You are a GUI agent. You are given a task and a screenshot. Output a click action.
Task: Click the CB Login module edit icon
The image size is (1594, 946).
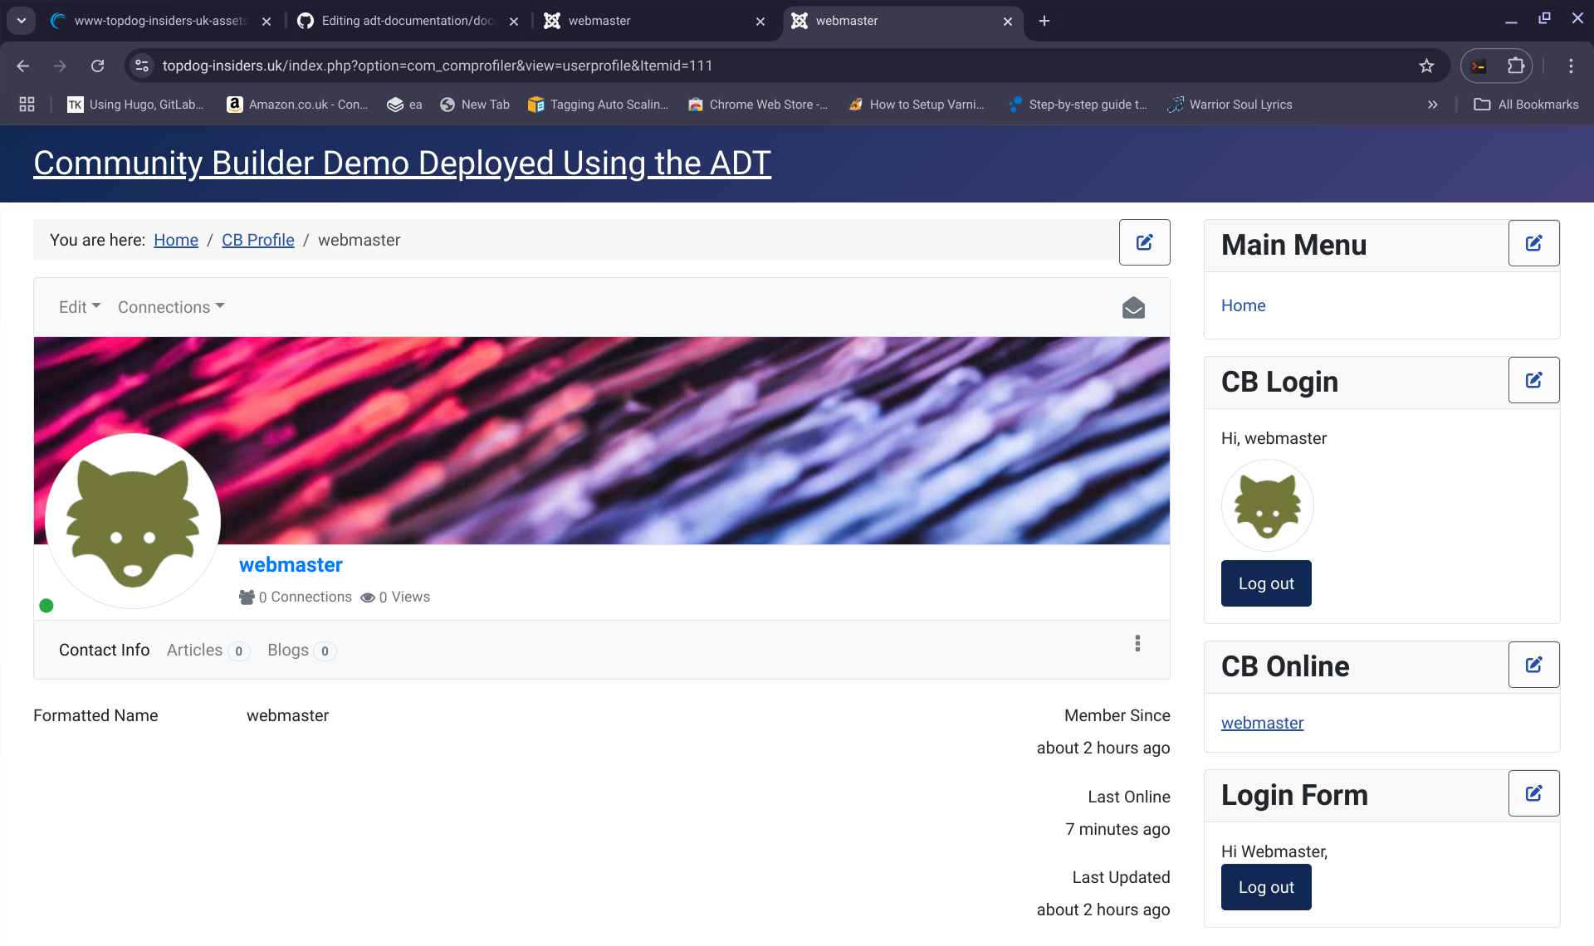(x=1533, y=380)
